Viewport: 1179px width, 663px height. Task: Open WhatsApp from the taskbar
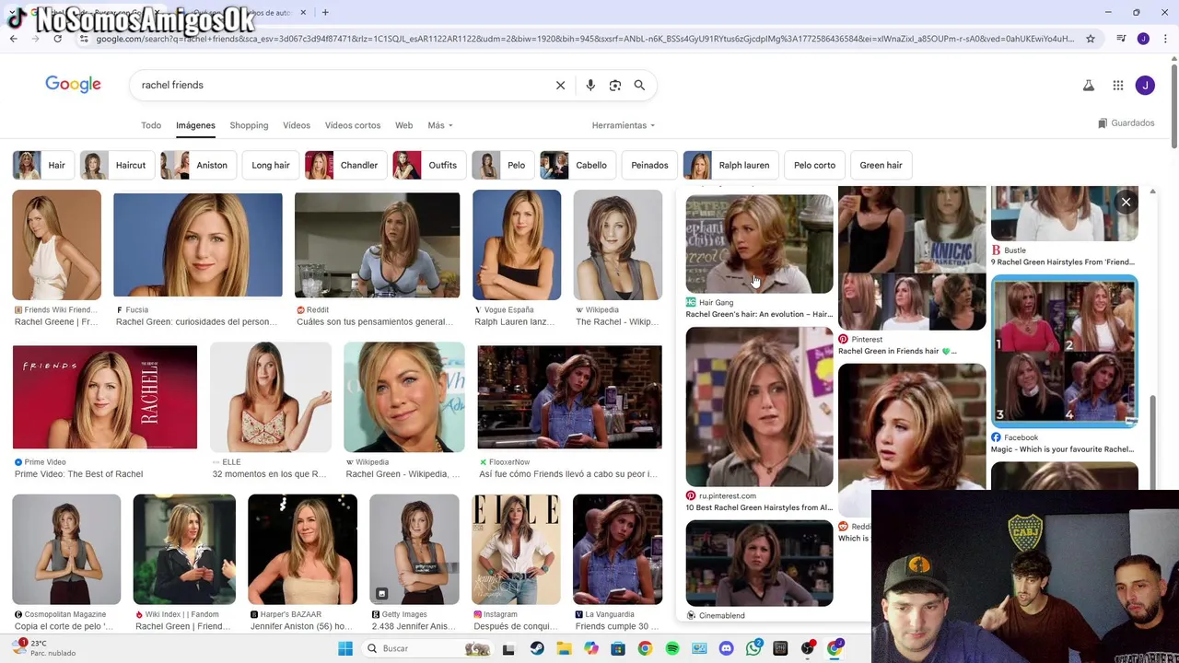[x=753, y=648]
